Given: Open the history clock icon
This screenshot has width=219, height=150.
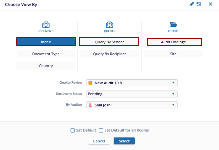Looking at the screenshot, I should [199, 4].
